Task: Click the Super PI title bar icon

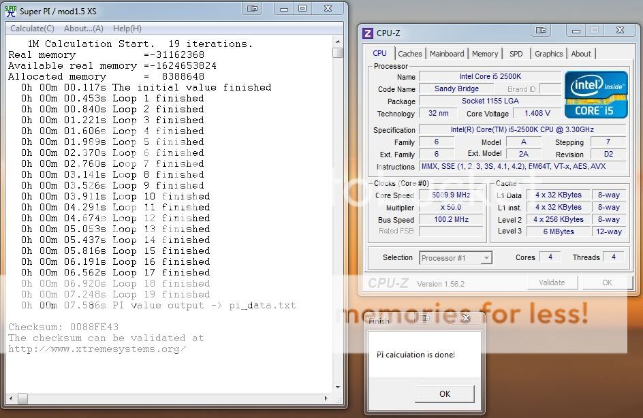Action: click(x=11, y=11)
